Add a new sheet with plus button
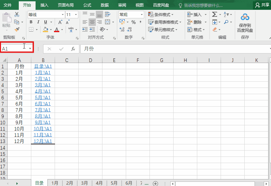 155,184
